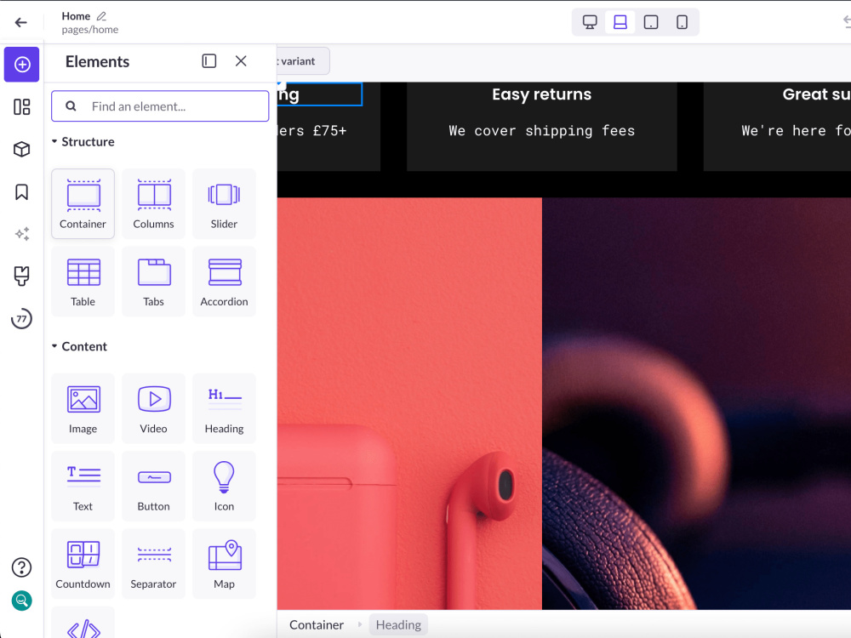Select the Table element
Image resolution: width=851 pixels, height=638 pixels.
[83, 281]
